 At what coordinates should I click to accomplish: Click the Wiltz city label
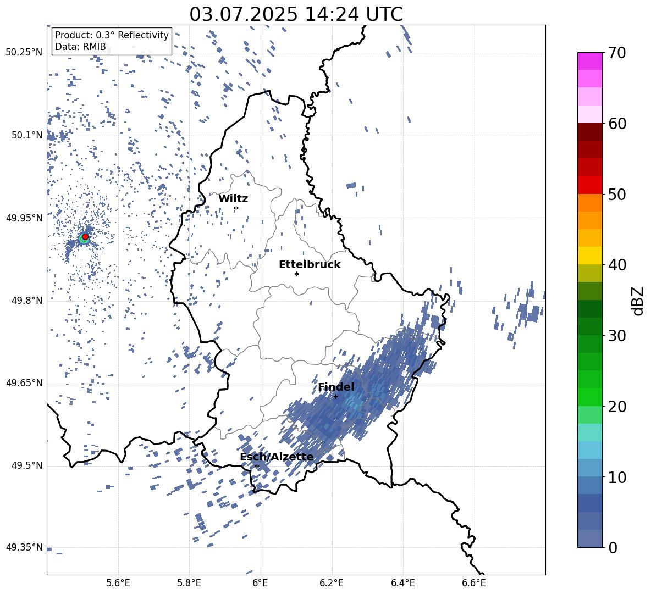(233, 199)
